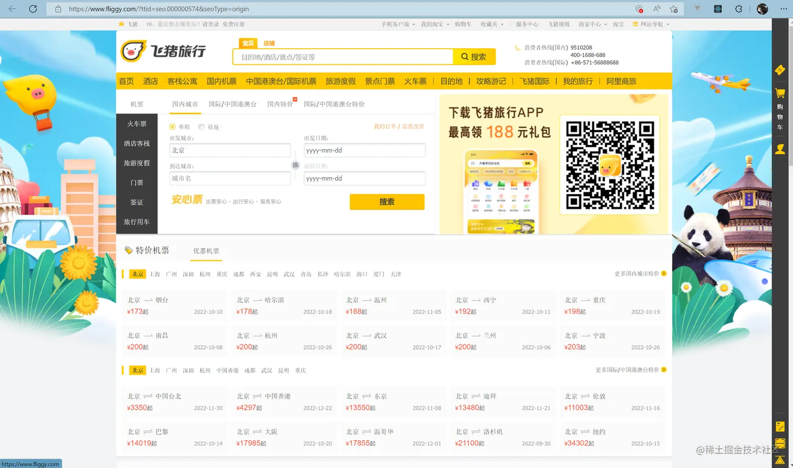Select the 签证 sidebar tab
Screen dimensions: 793x468
tap(137, 202)
